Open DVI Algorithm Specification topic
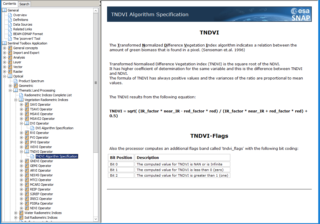 click(54, 128)
